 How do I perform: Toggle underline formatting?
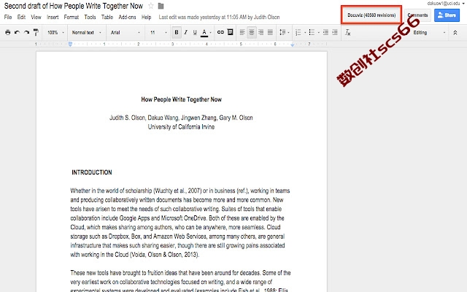click(195, 32)
